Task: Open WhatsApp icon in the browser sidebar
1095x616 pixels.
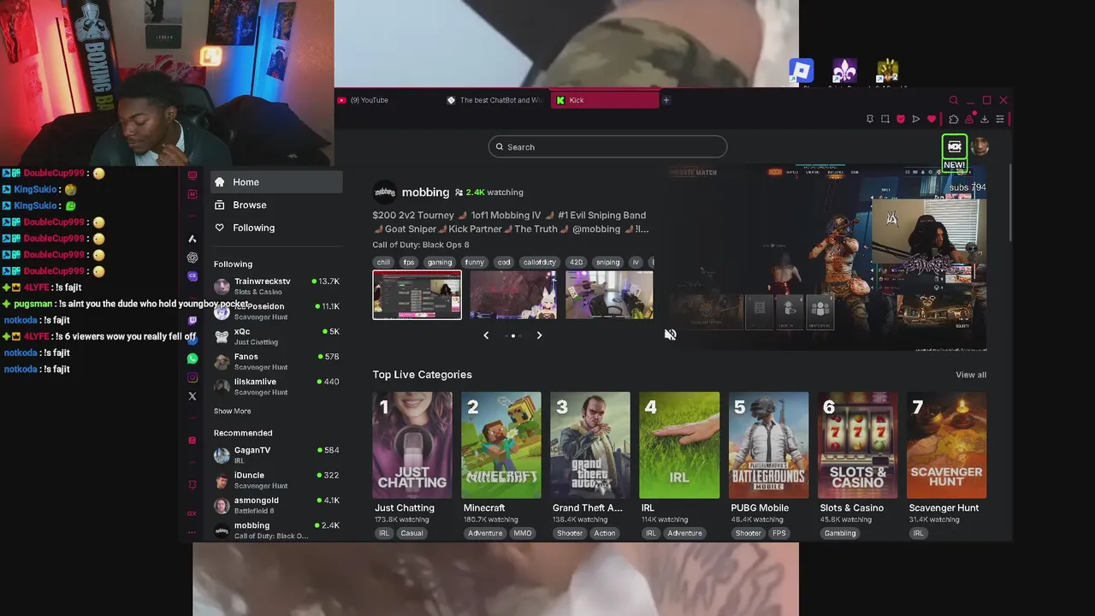Action: pos(192,358)
